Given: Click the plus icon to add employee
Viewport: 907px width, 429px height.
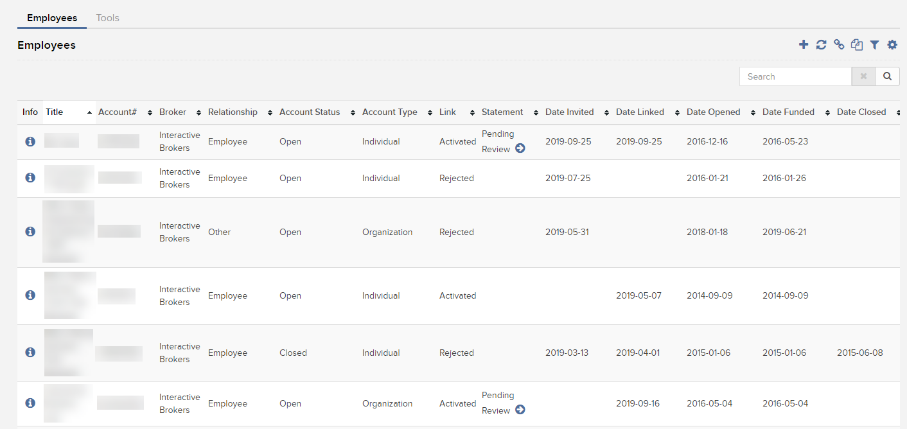Looking at the screenshot, I should tap(804, 44).
